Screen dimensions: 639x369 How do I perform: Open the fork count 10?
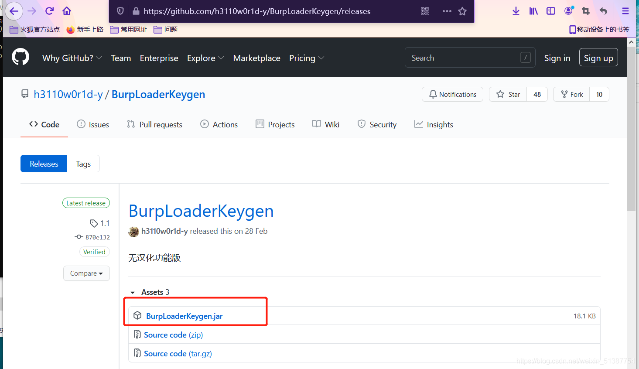tap(599, 94)
